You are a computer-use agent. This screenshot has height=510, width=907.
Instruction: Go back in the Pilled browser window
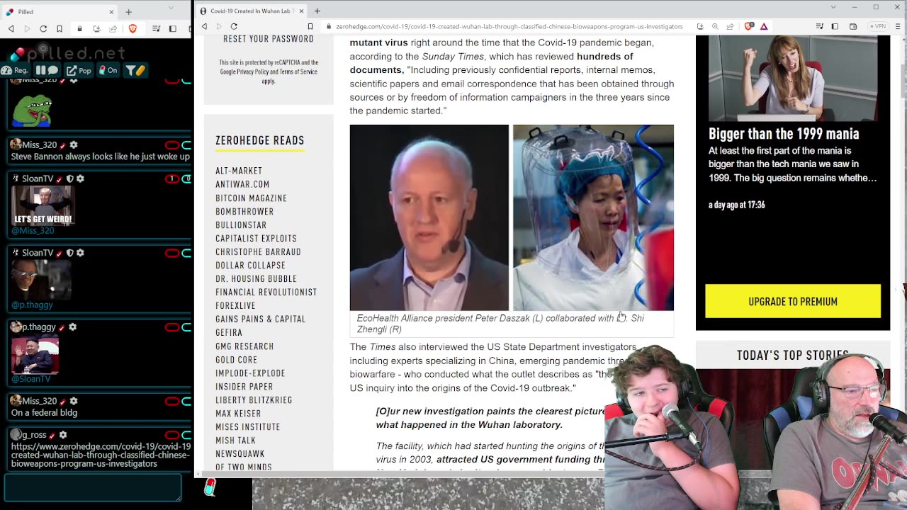coord(11,28)
